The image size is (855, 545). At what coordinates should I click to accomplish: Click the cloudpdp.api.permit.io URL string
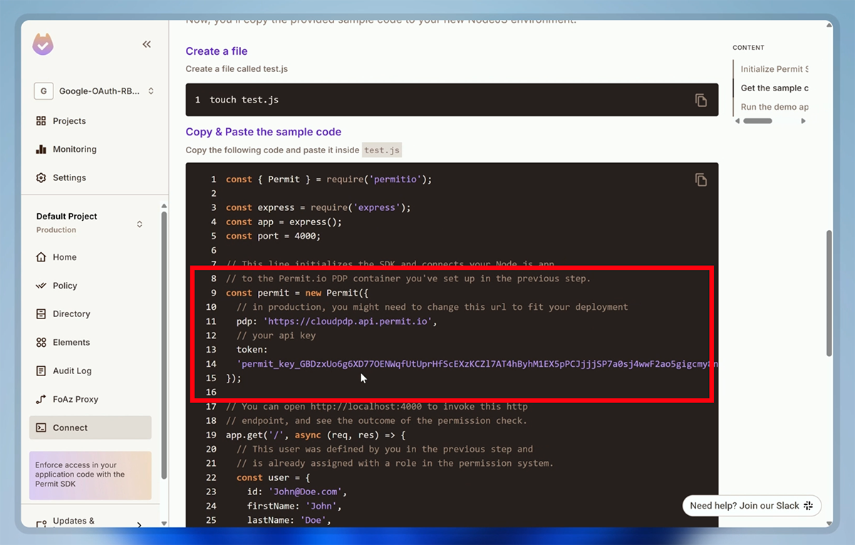click(x=350, y=321)
